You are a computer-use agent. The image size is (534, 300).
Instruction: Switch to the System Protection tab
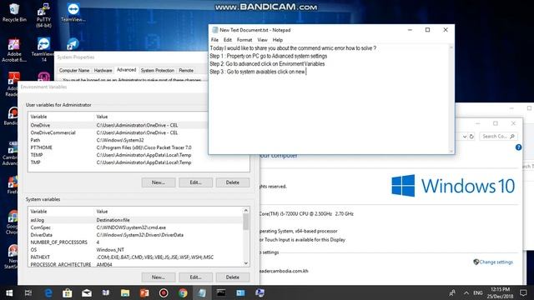[158, 70]
